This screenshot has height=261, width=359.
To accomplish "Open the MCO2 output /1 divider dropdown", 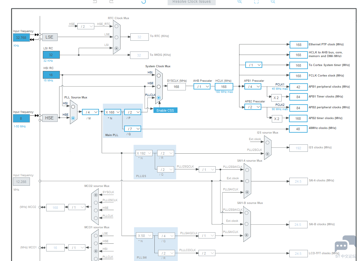I will click(x=77, y=207).
